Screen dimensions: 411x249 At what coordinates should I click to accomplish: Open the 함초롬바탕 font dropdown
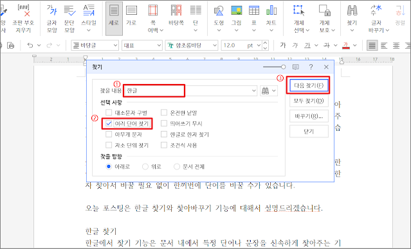pos(215,46)
